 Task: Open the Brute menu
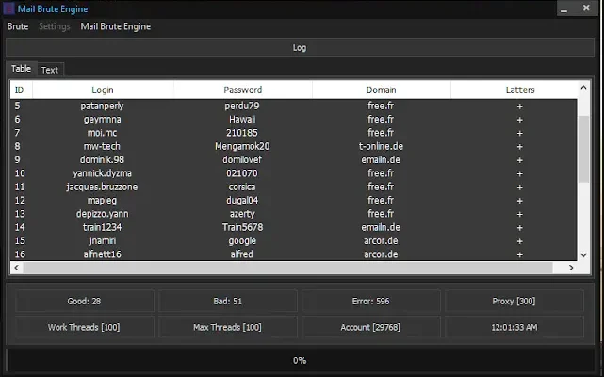point(17,26)
